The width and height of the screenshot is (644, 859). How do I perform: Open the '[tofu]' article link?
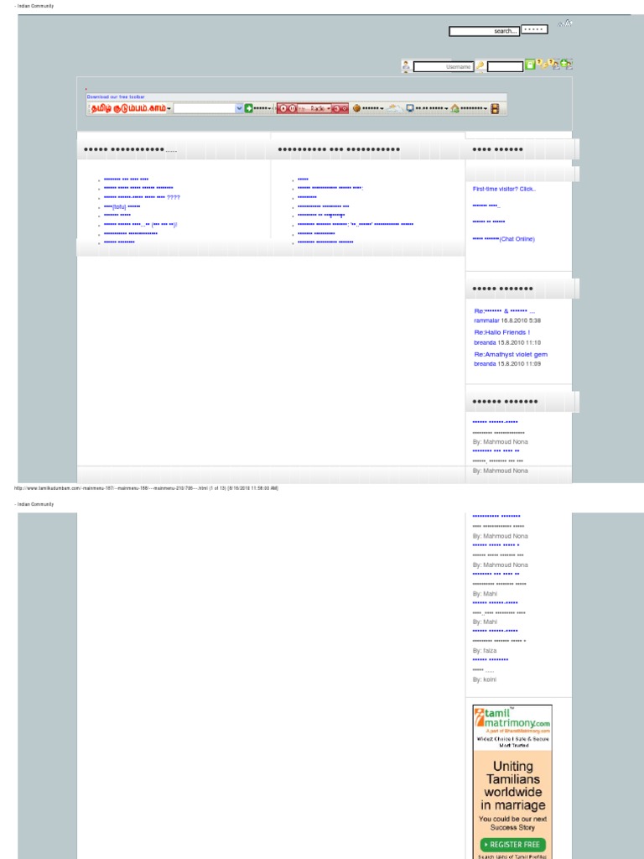click(122, 206)
